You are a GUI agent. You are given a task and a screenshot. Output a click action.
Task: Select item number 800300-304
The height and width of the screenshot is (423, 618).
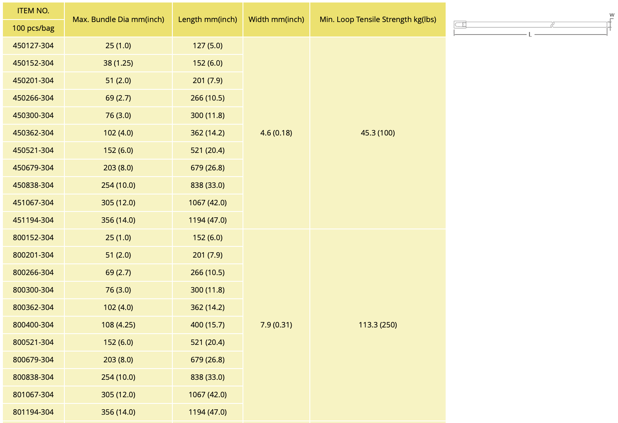33,290
